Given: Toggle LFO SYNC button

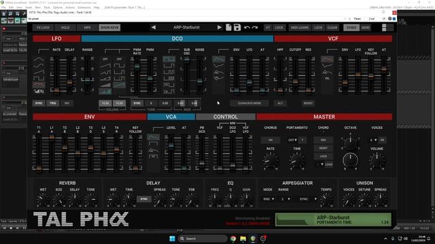Looking at the screenshot, I should click(x=39, y=103).
